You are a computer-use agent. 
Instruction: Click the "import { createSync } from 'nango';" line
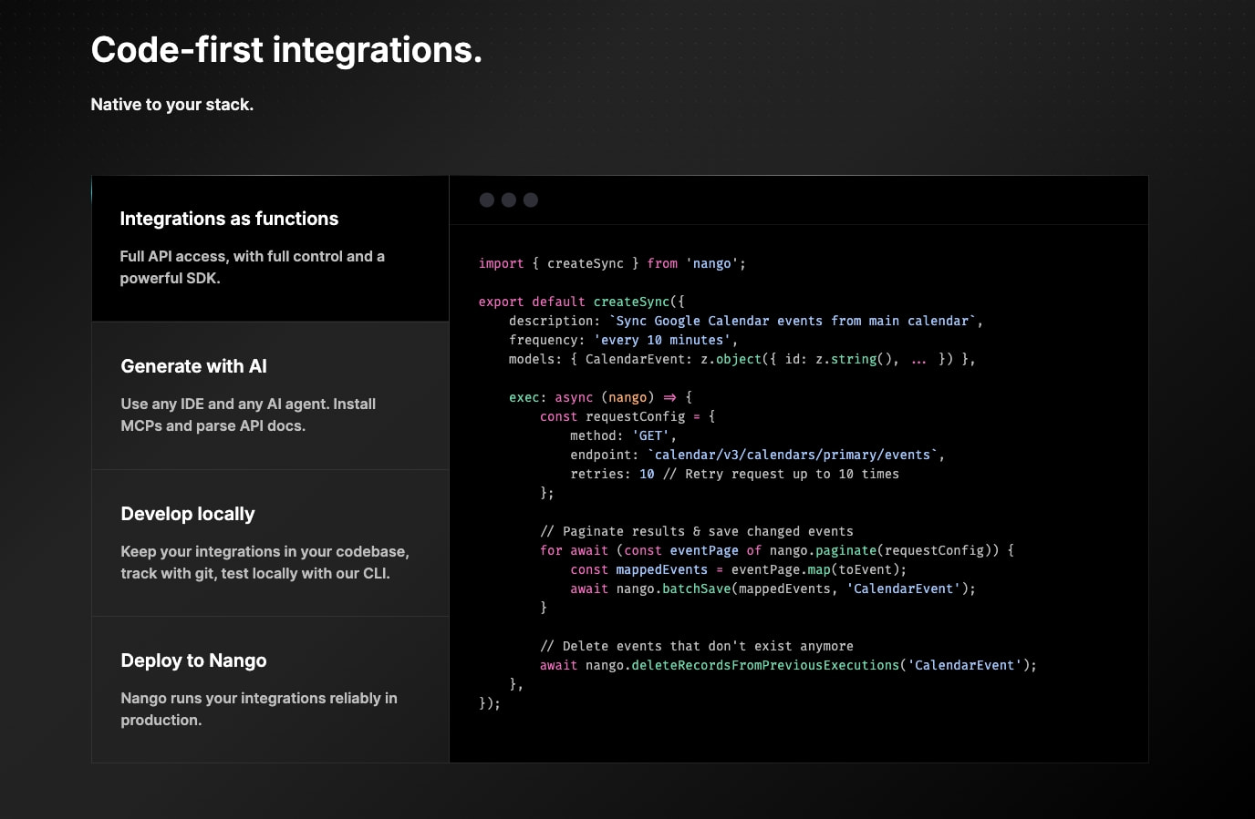612,263
